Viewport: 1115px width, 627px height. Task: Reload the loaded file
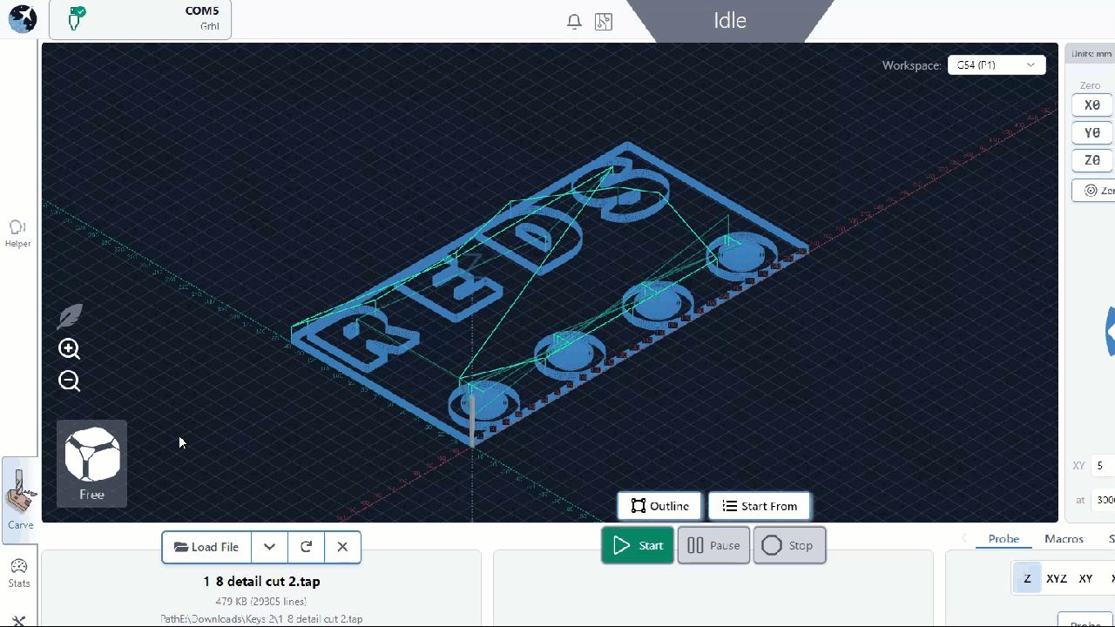tap(306, 547)
